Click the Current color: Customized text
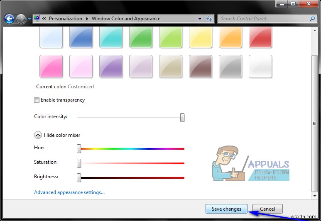This screenshot has height=221, width=321. (65, 87)
